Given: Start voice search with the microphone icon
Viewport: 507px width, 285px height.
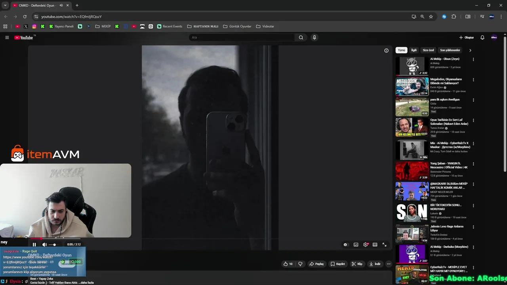Looking at the screenshot, I should [314, 38].
